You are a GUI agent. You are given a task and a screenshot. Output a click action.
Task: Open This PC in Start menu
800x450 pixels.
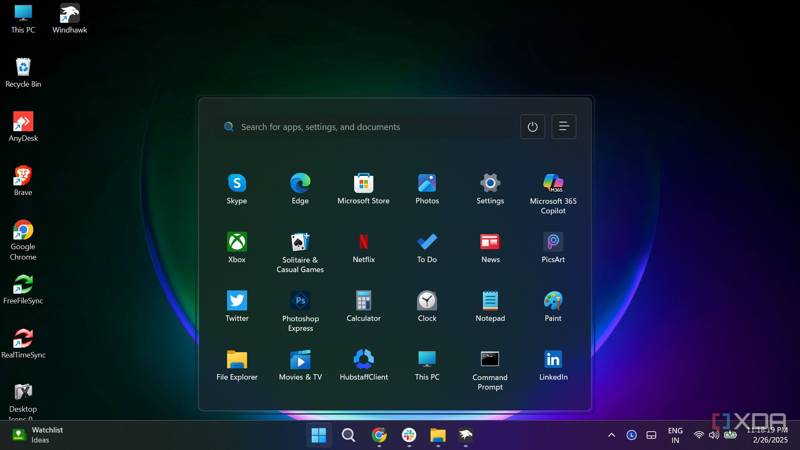click(x=427, y=365)
